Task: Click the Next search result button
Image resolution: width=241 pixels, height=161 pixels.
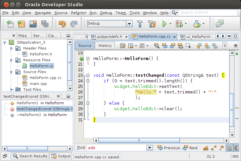Action: (190, 148)
